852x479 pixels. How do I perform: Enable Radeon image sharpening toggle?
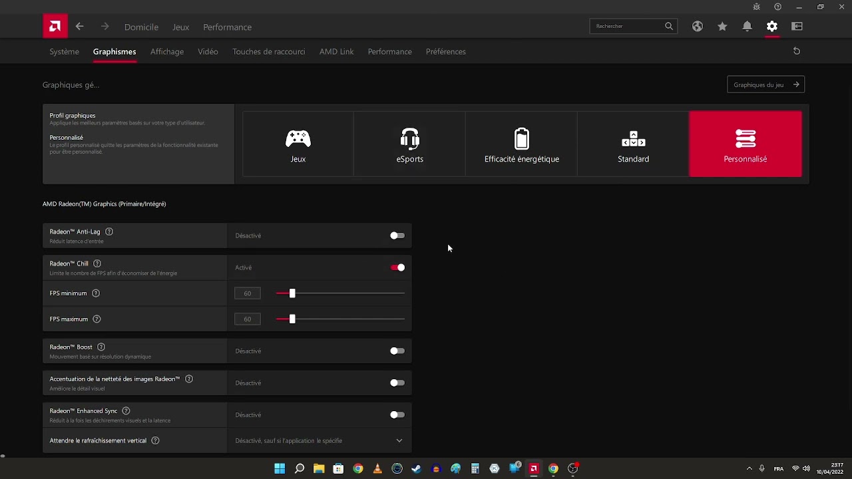pos(397,383)
